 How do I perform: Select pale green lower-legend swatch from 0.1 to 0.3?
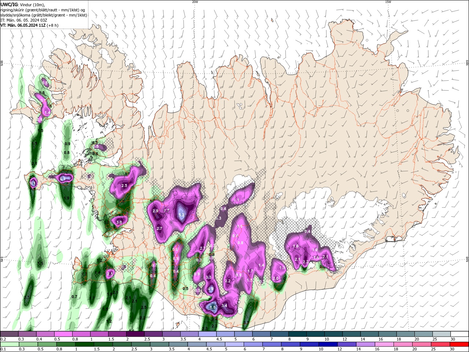point(9,344)
